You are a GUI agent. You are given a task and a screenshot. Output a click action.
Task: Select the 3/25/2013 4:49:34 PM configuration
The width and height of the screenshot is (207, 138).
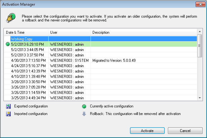[100, 98]
